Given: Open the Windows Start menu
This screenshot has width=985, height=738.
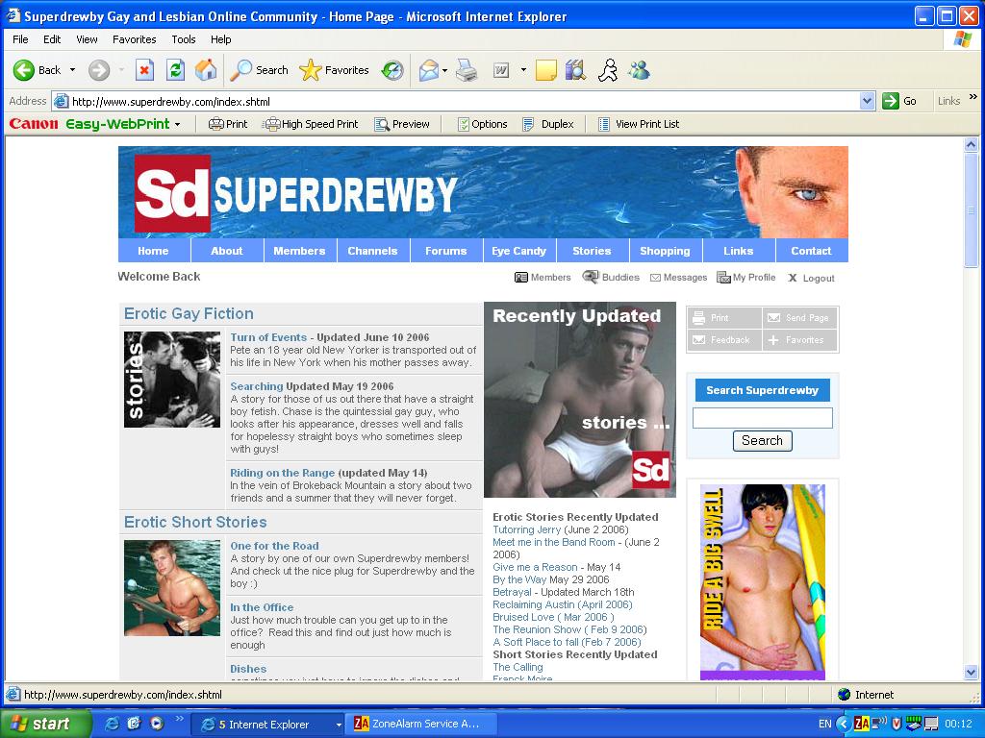Looking at the screenshot, I should point(45,724).
